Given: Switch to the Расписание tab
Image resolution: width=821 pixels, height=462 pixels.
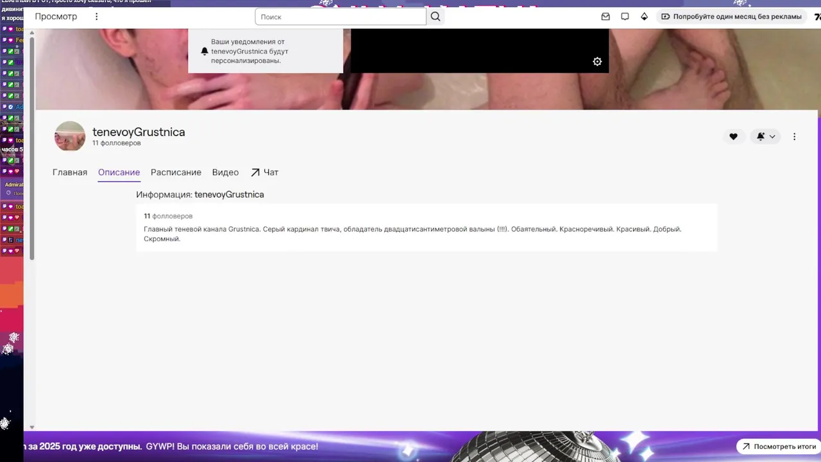Looking at the screenshot, I should (176, 172).
